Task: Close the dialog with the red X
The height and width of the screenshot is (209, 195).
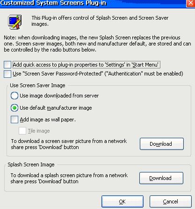Action: tap(191, 3)
